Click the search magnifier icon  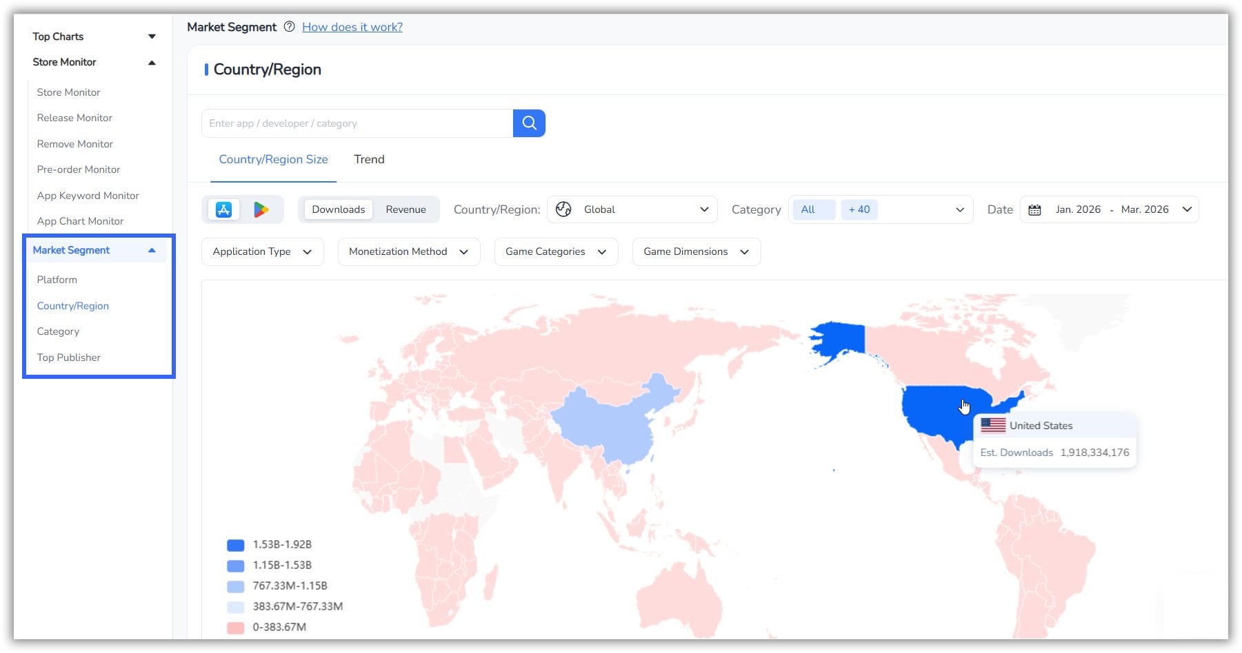[528, 123]
